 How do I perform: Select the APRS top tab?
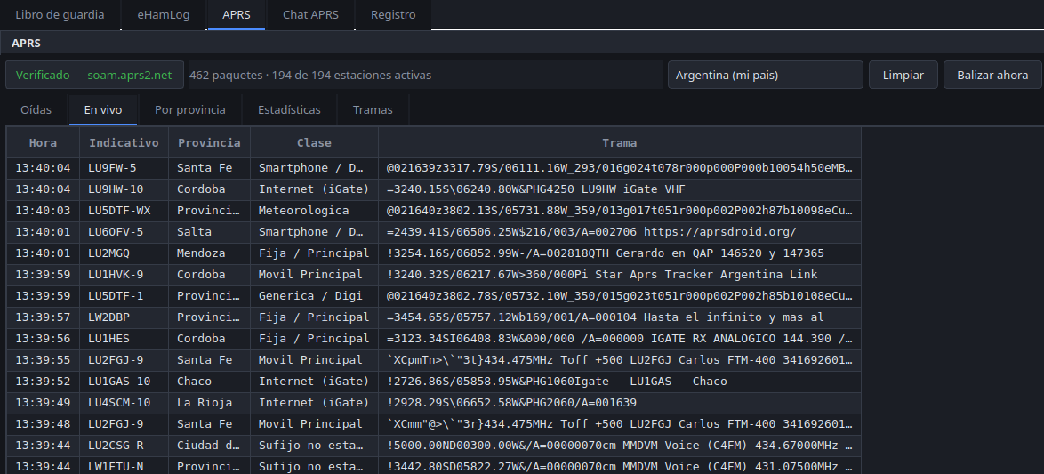pos(237,14)
